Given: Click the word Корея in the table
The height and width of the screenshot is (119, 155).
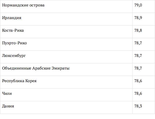Looking at the screenshot, I should tap(31, 81).
